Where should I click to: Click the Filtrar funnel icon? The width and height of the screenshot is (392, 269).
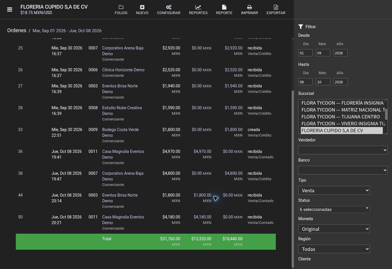pos(301,27)
